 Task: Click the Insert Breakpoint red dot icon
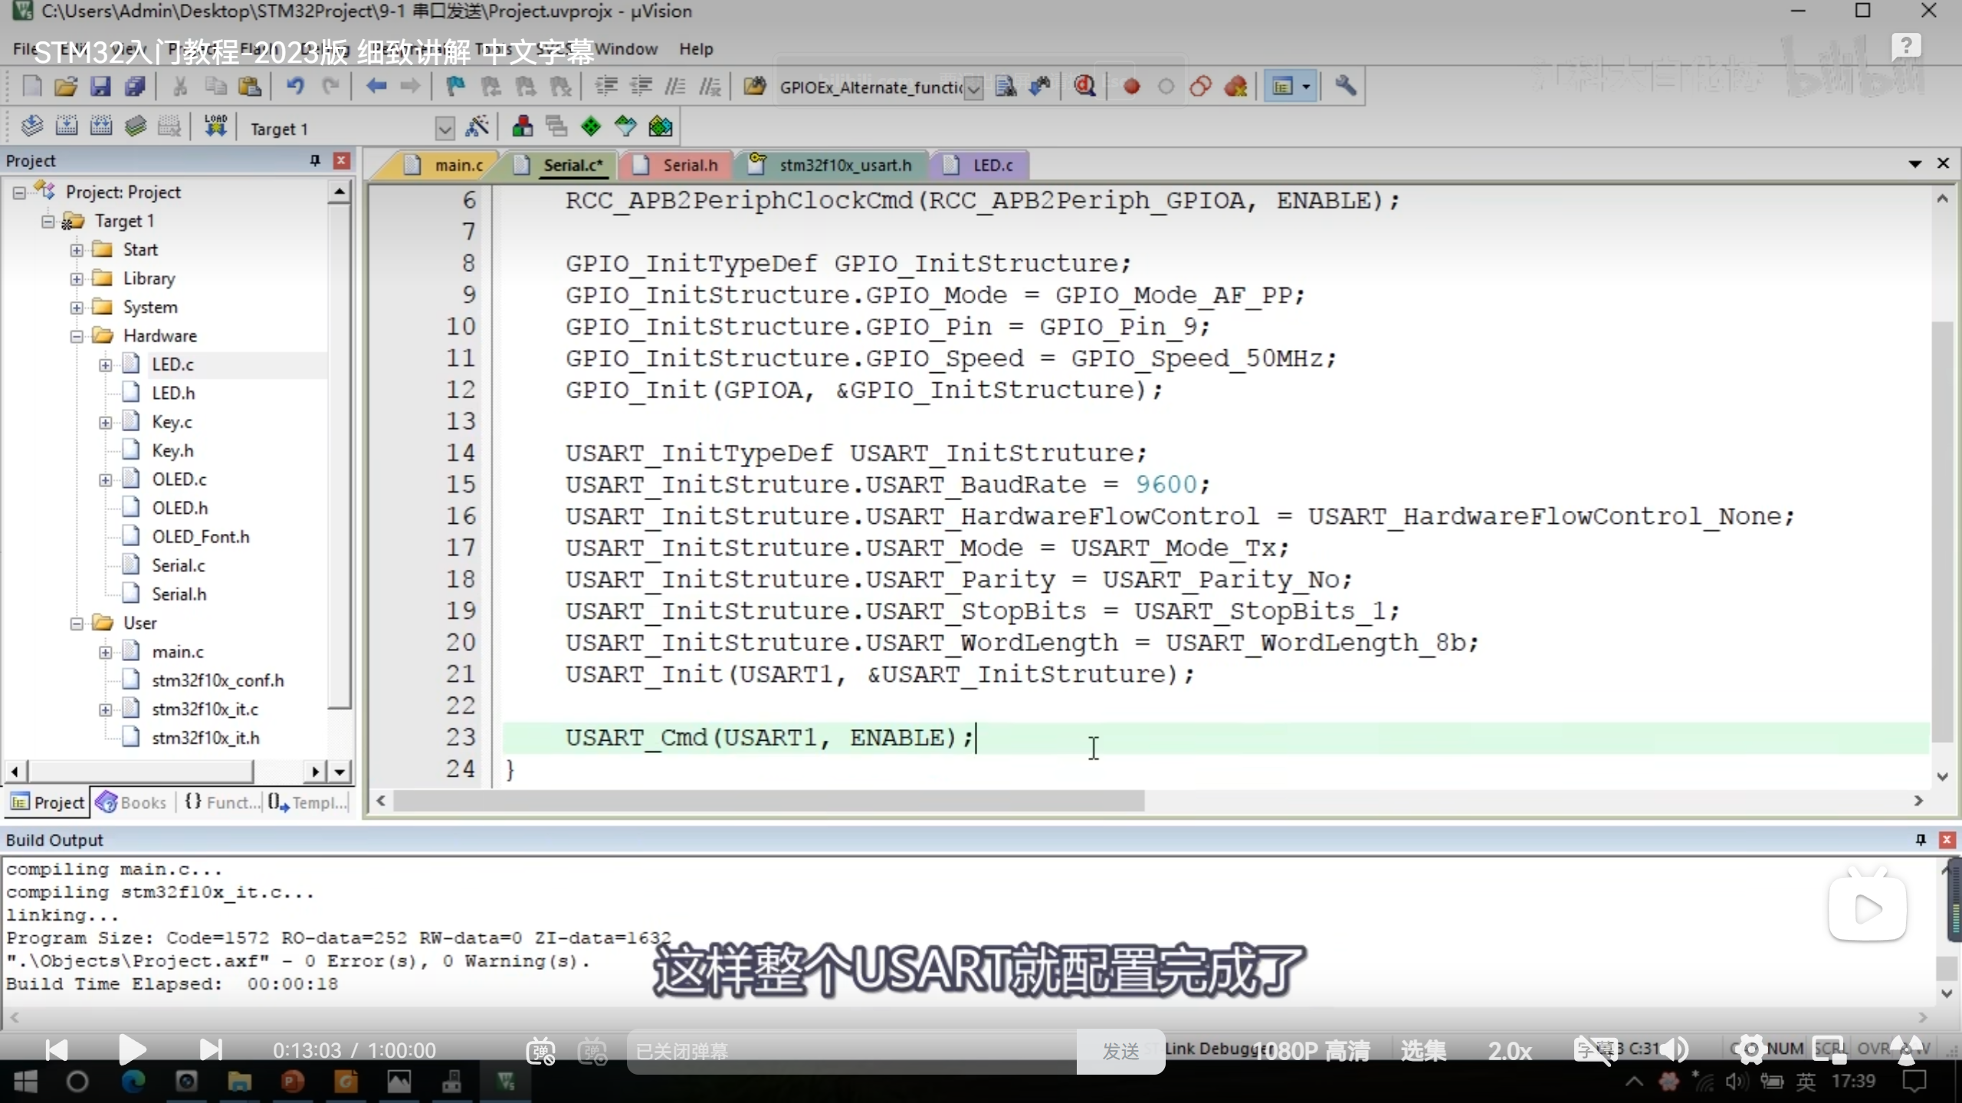click(x=1131, y=87)
